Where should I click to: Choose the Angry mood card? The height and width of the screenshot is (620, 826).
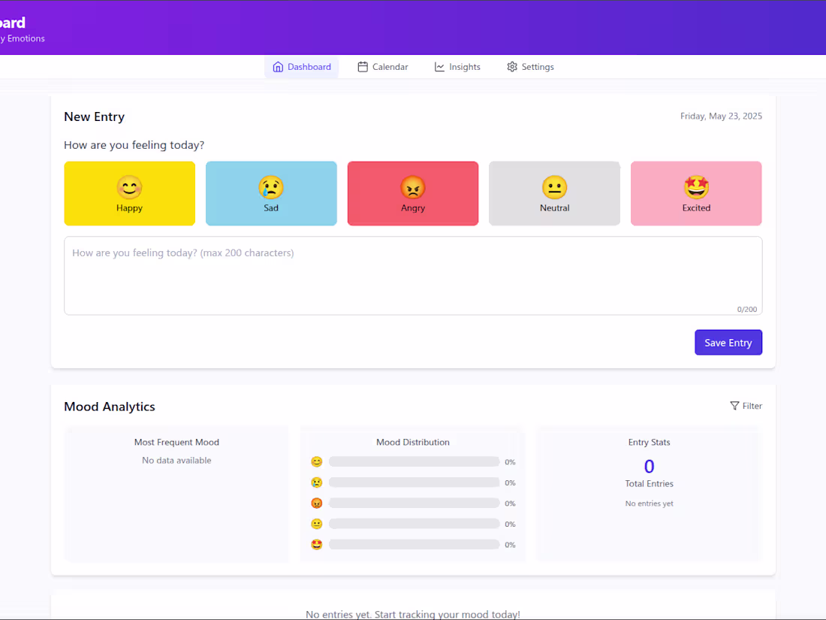tap(413, 193)
